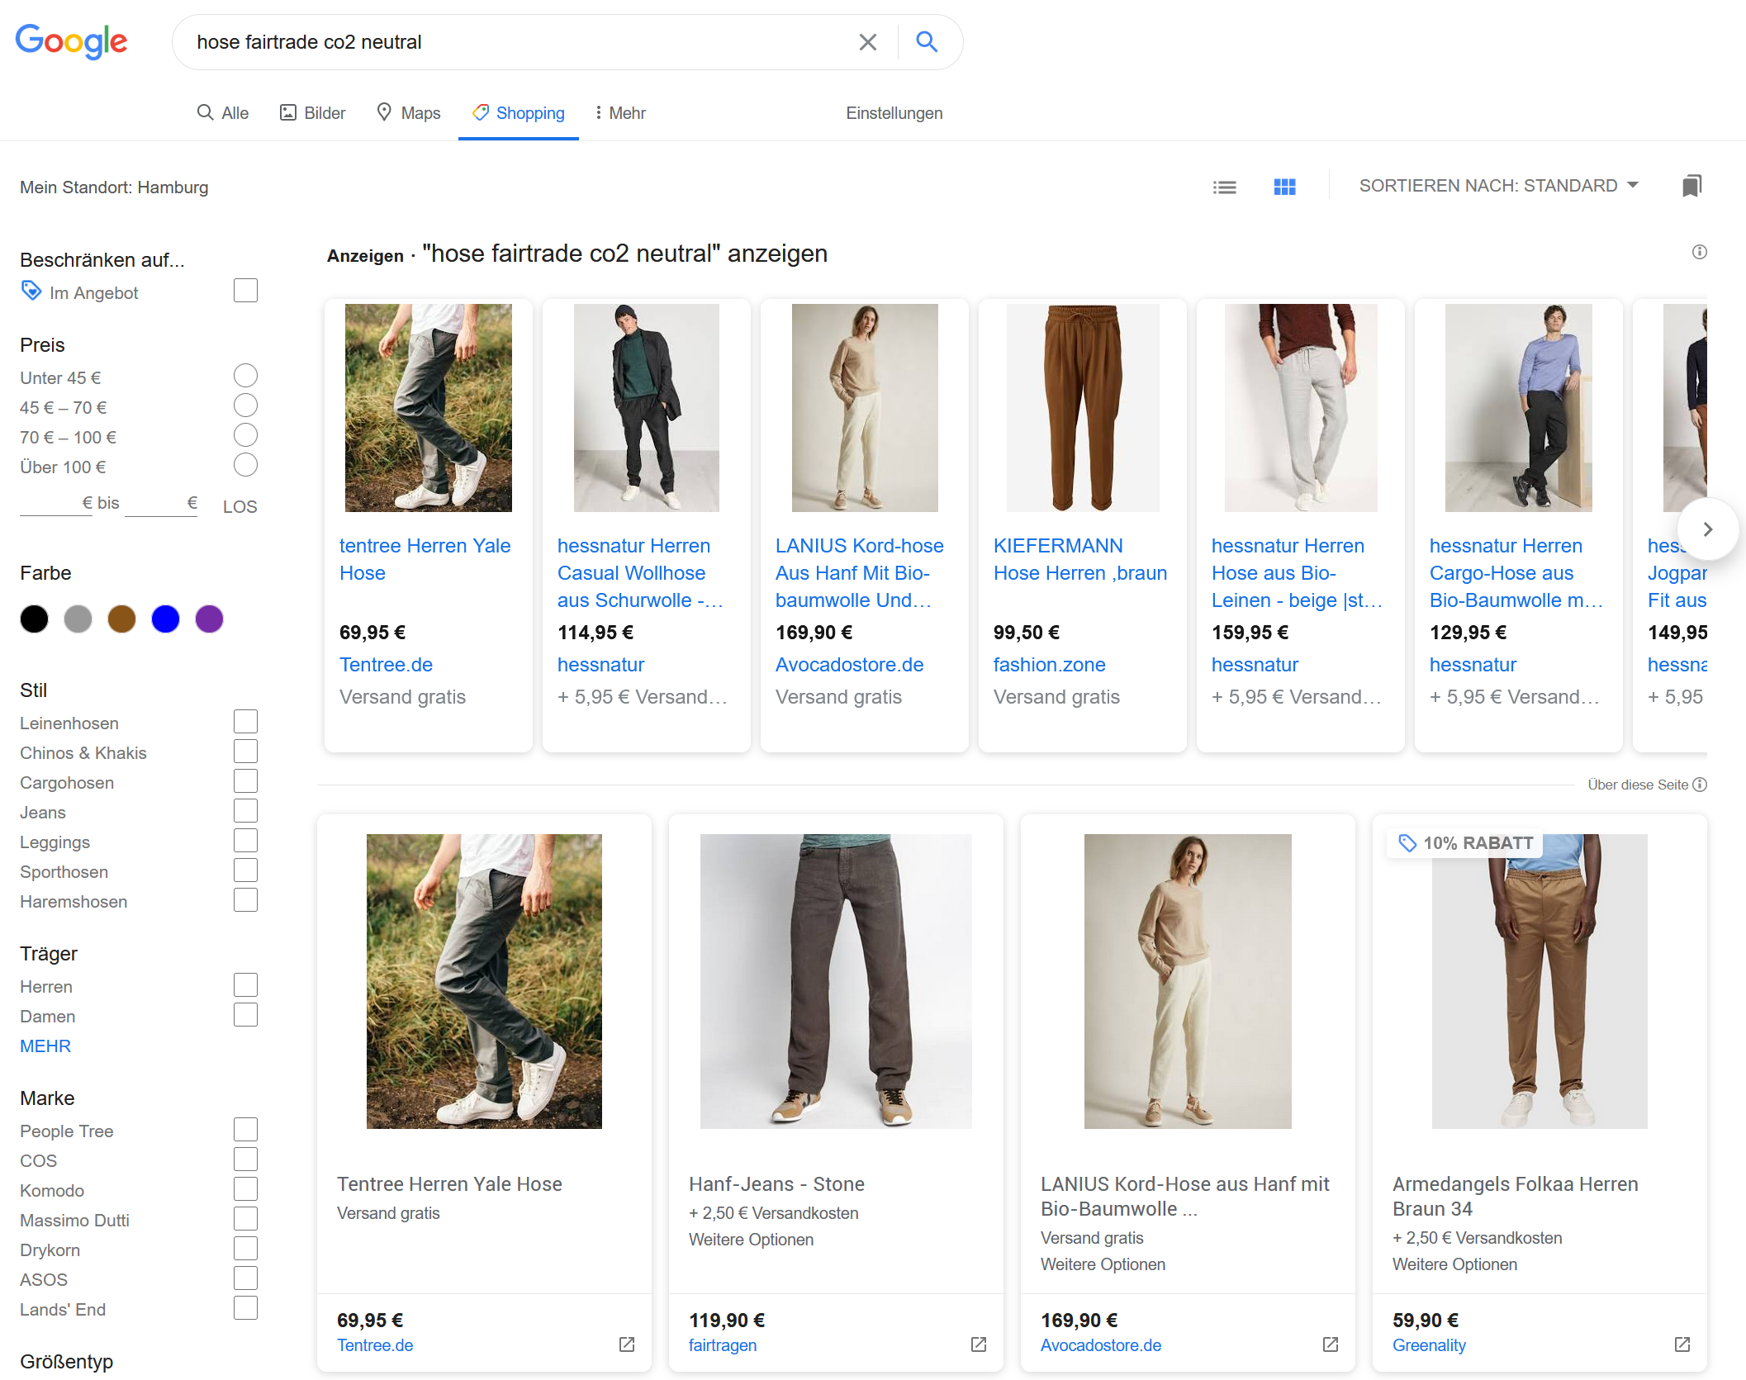The height and width of the screenshot is (1380, 1746).
Task: Check the Leinenhosen style filter
Action: [x=245, y=722]
